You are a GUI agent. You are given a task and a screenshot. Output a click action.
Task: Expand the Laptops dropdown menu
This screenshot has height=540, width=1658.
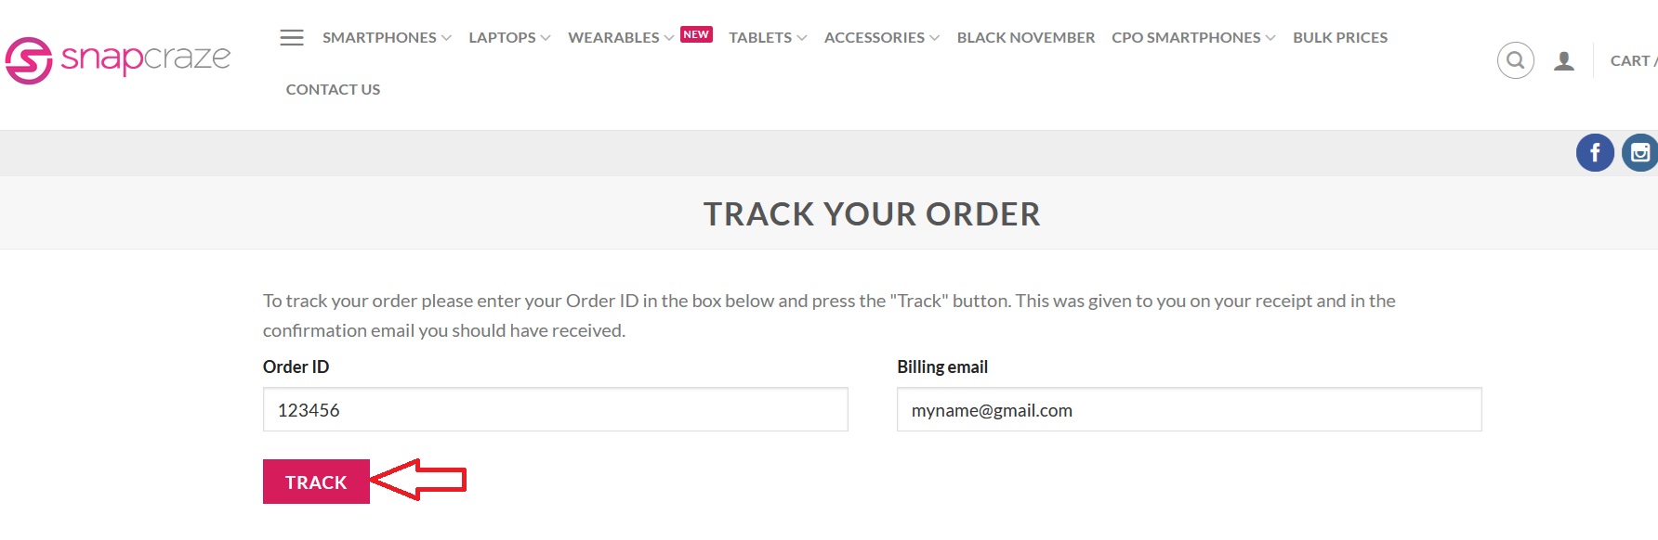[509, 38]
